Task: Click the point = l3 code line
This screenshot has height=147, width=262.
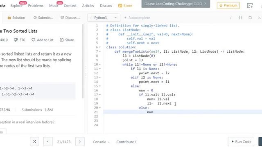Action: point(133,60)
